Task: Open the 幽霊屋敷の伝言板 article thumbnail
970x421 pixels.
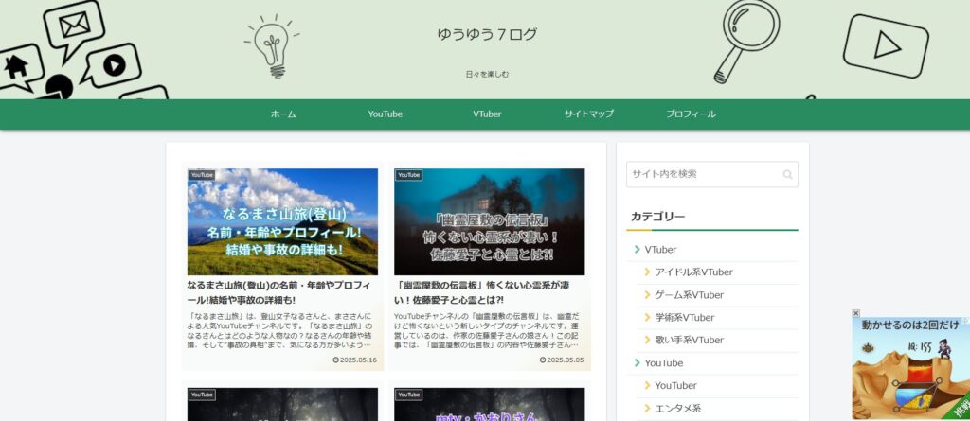Action: pos(490,222)
